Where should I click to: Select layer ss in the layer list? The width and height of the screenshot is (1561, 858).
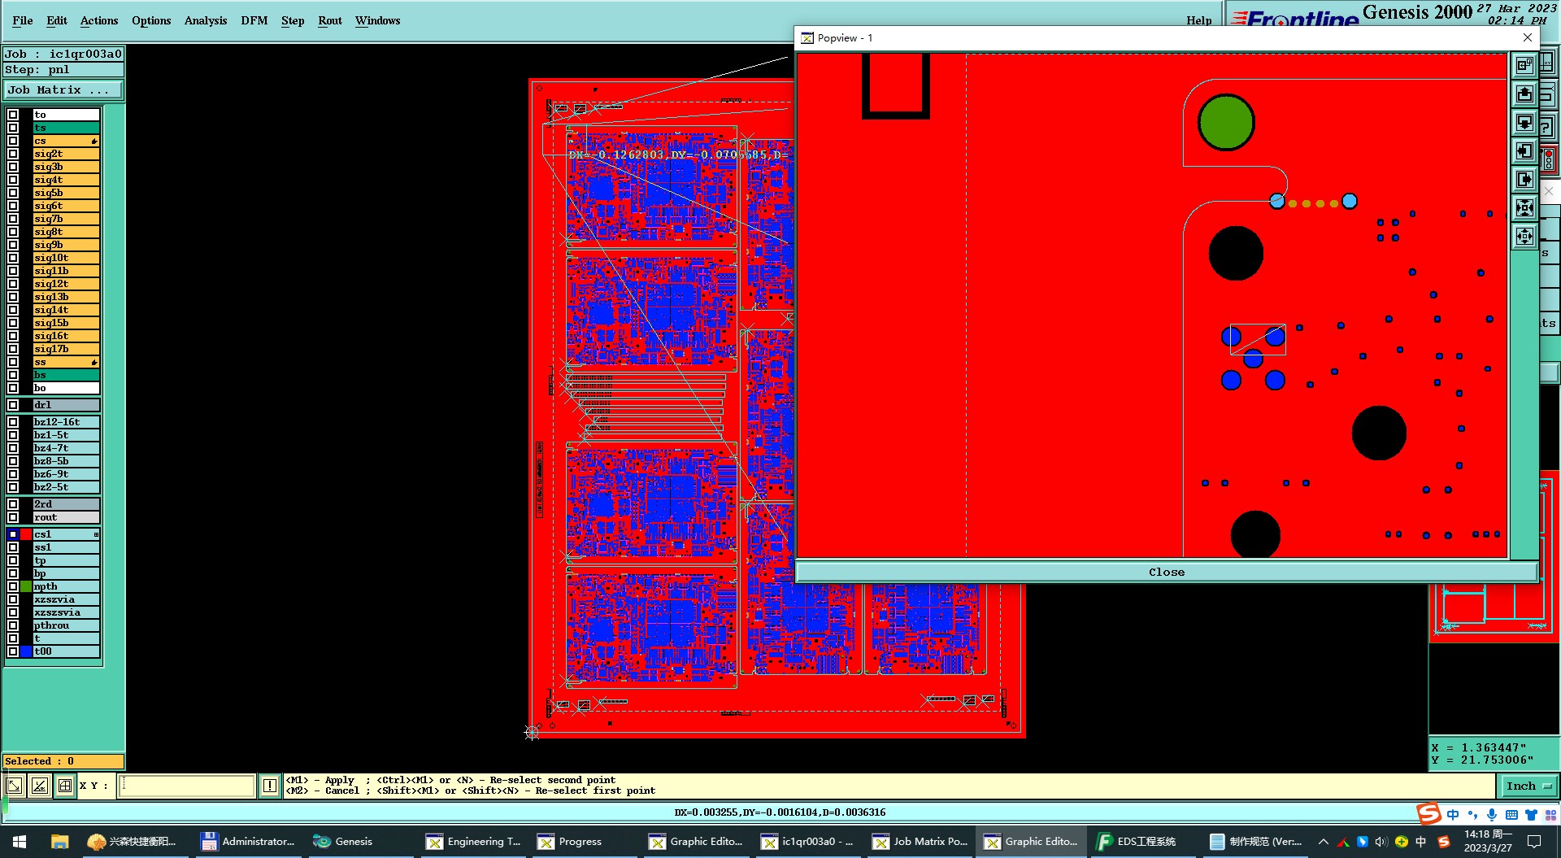pos(66,362)
